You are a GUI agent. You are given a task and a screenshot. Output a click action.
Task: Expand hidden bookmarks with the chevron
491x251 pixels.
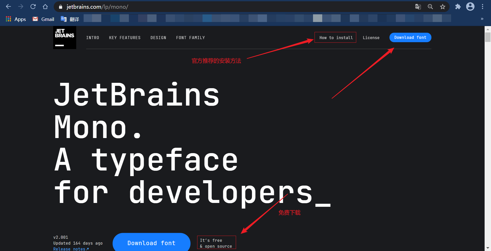482,19
